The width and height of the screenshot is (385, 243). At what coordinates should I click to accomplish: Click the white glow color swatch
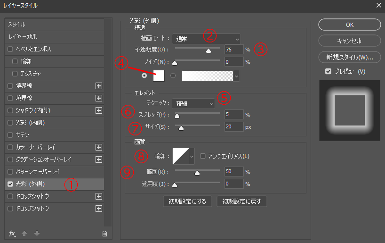(159, 75)
